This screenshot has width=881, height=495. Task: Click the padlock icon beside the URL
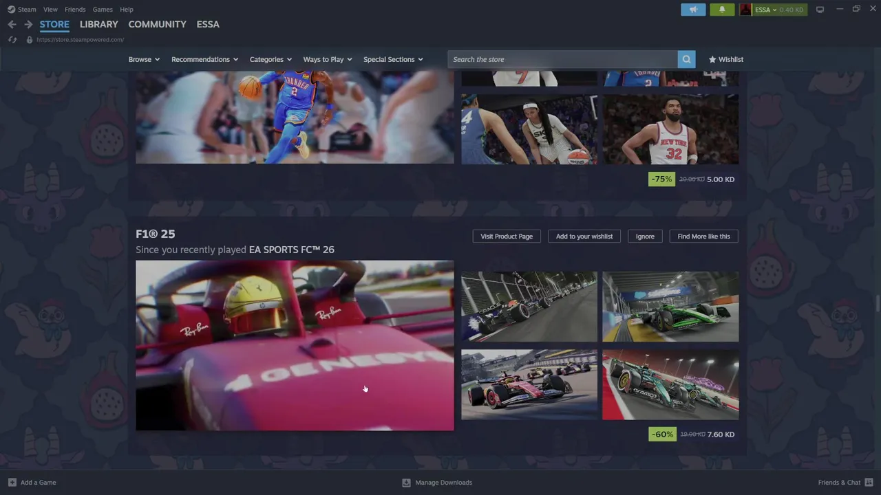(29, 40)
